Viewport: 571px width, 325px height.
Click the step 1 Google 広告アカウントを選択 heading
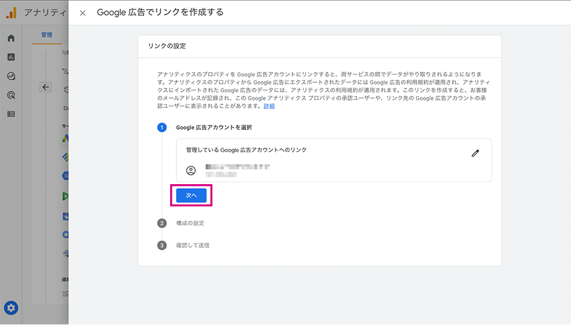tap(214, 128)
